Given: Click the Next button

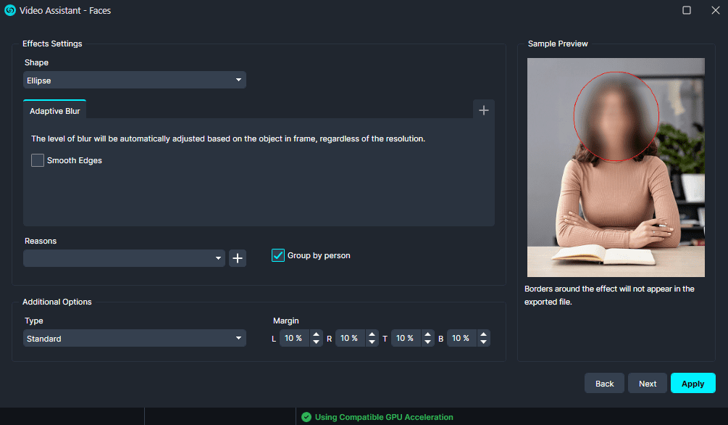Looking at the screenshot, I should coord(647,383).
